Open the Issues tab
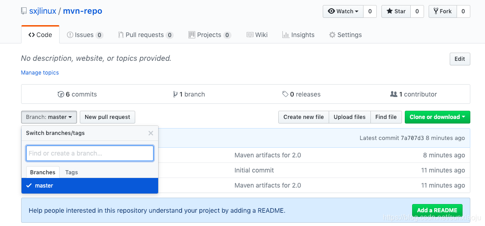 point(85,35)
